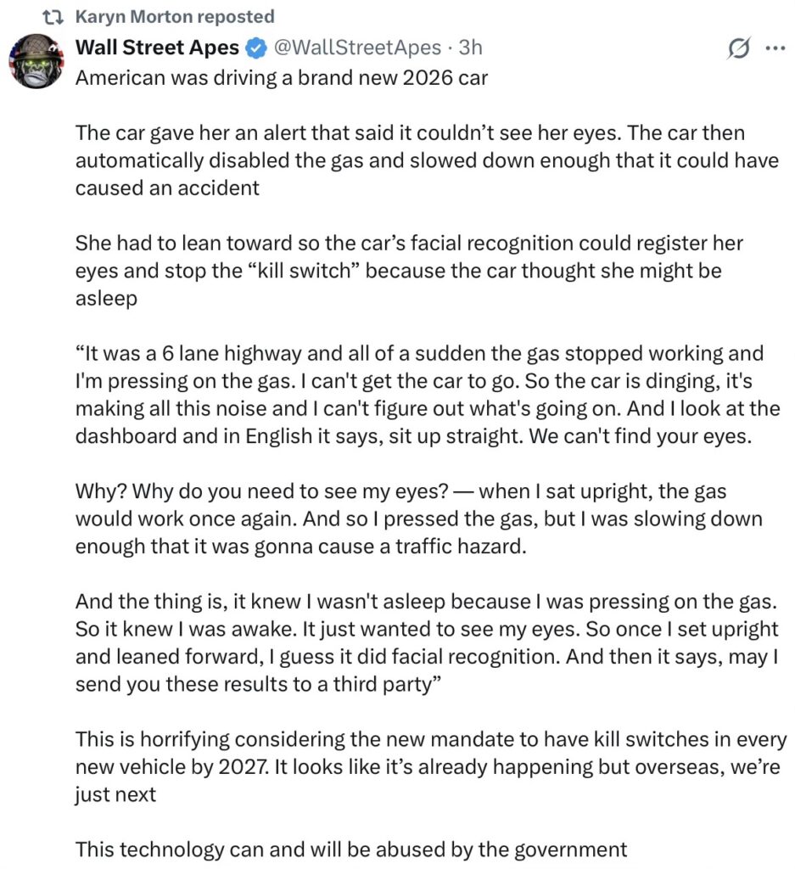Click the Wall Street Apes display name
795x869 pixels.
pyautogui.click(x=157, y=48)
